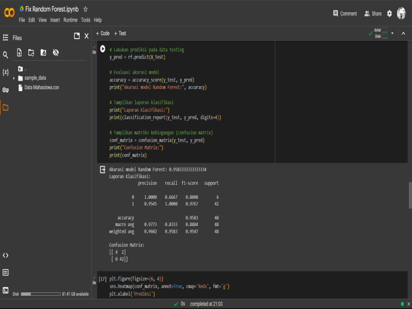Click the upload file icon in Files
412x309 pixels.
coord(19,53)
